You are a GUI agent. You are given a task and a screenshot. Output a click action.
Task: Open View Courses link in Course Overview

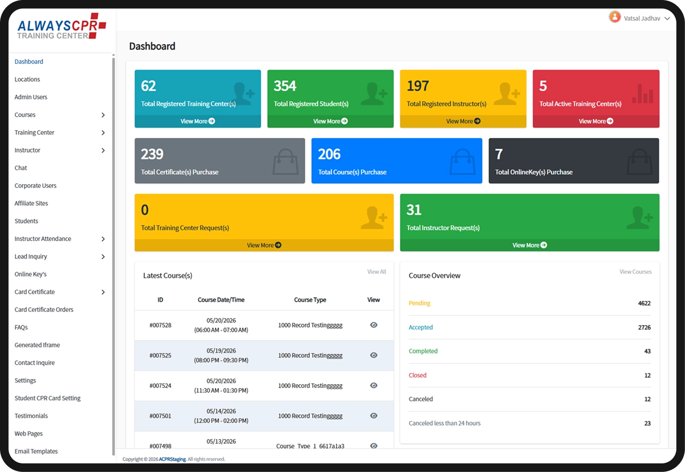pos(635,272)
